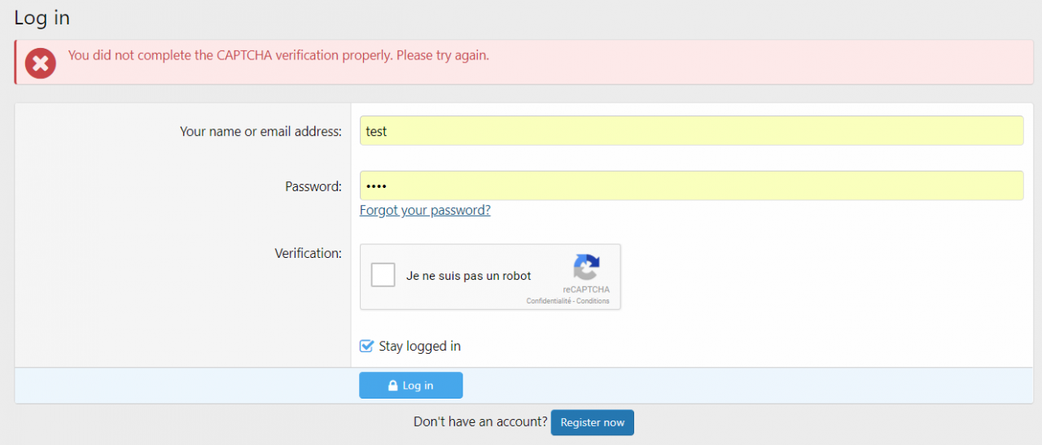1042x445 pixels.
Task: Click the 'Your name or email address:' label
Action: [260, 131]
